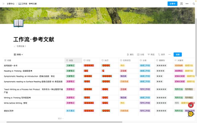Open search with the magnifier icon
The image size is (197, 123).
194,4
